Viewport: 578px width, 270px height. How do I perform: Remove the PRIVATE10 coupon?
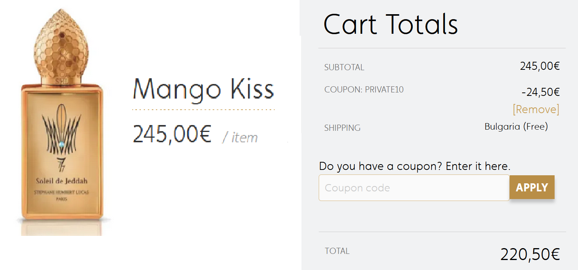[536, 110]
